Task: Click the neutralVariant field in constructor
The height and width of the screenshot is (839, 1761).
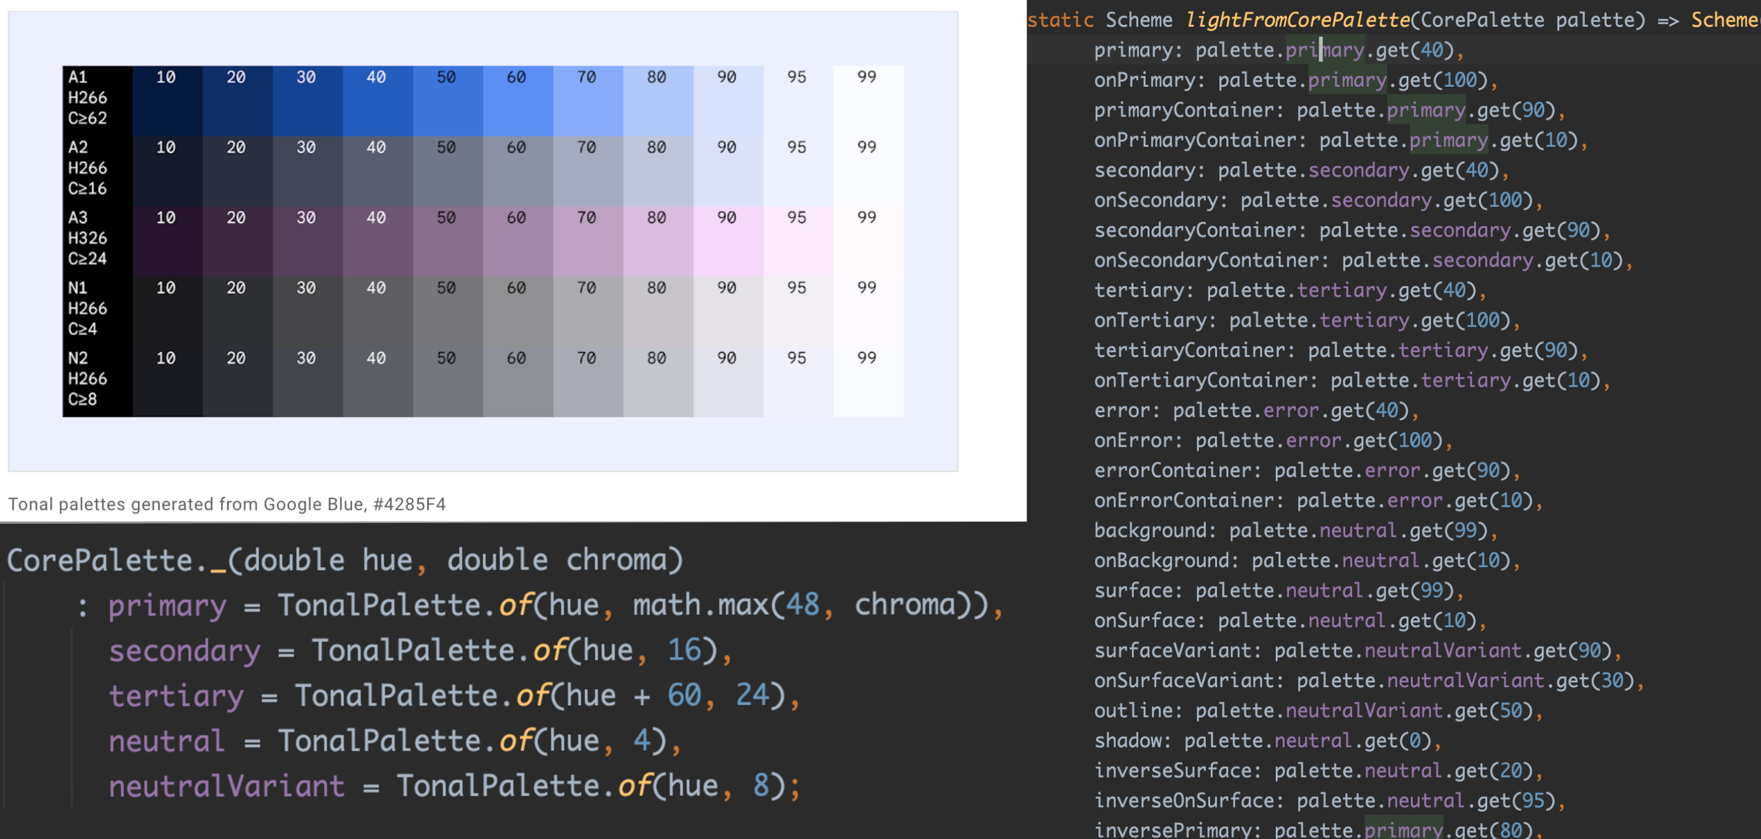Action: (226, 786)
